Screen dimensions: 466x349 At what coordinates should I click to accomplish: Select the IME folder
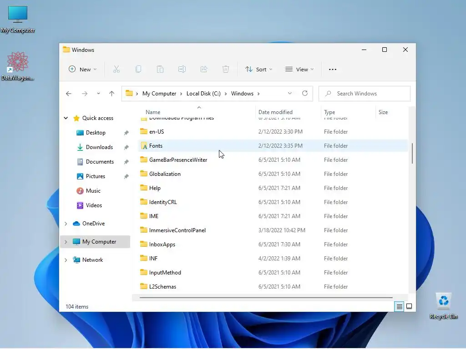(x=273, y=216)
